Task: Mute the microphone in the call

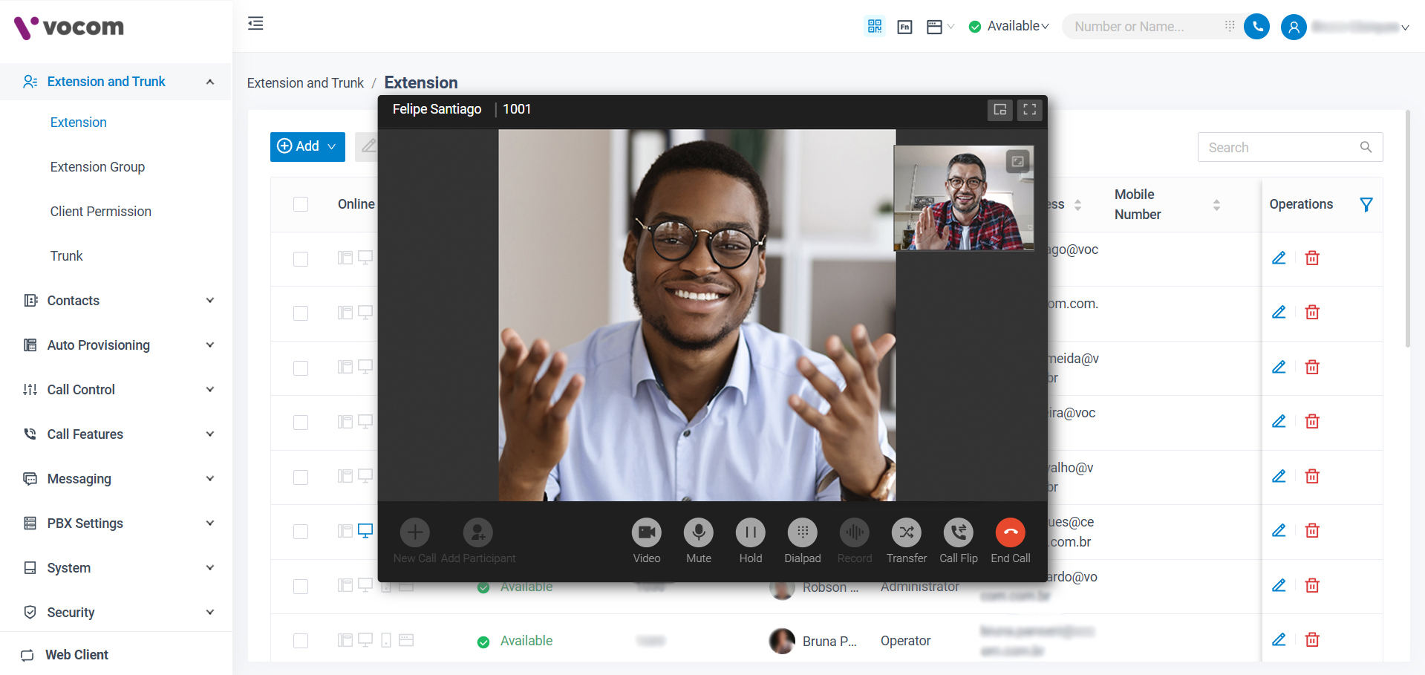Action: [x=698, y=532]
